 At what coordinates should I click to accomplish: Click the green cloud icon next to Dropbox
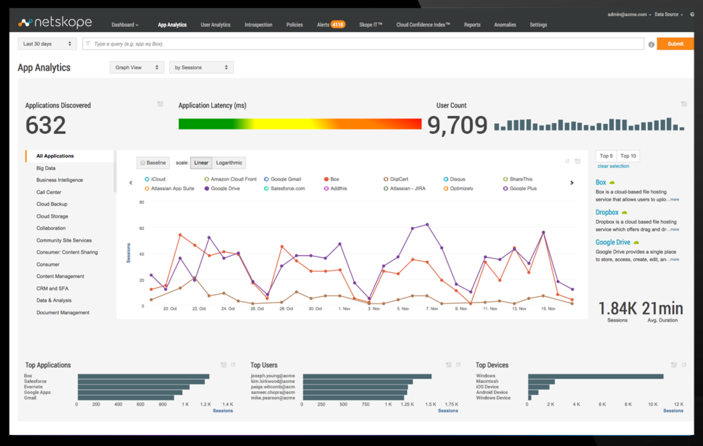tap(624, 213)
